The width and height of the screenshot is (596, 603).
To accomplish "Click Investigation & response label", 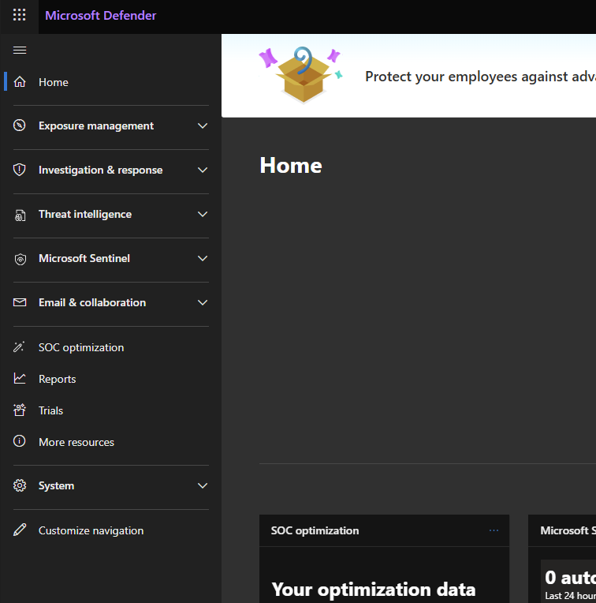I will click(101, 170).
